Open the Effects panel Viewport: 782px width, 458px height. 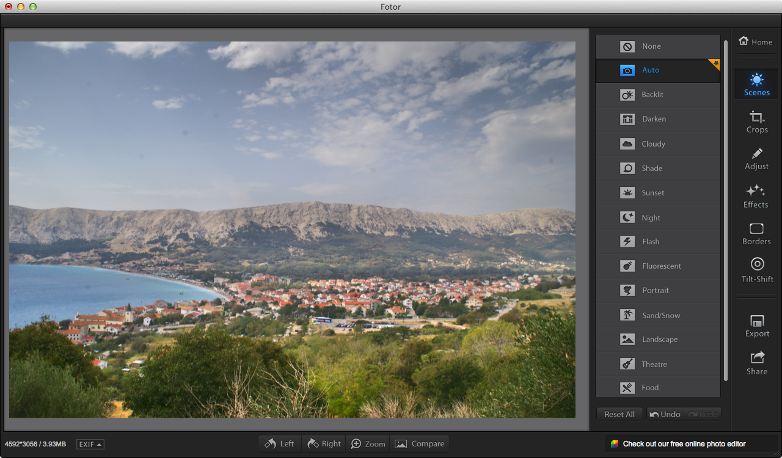(x=756, y=196)
